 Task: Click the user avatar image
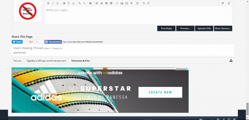pyautogui.click(x=28, y=11)
